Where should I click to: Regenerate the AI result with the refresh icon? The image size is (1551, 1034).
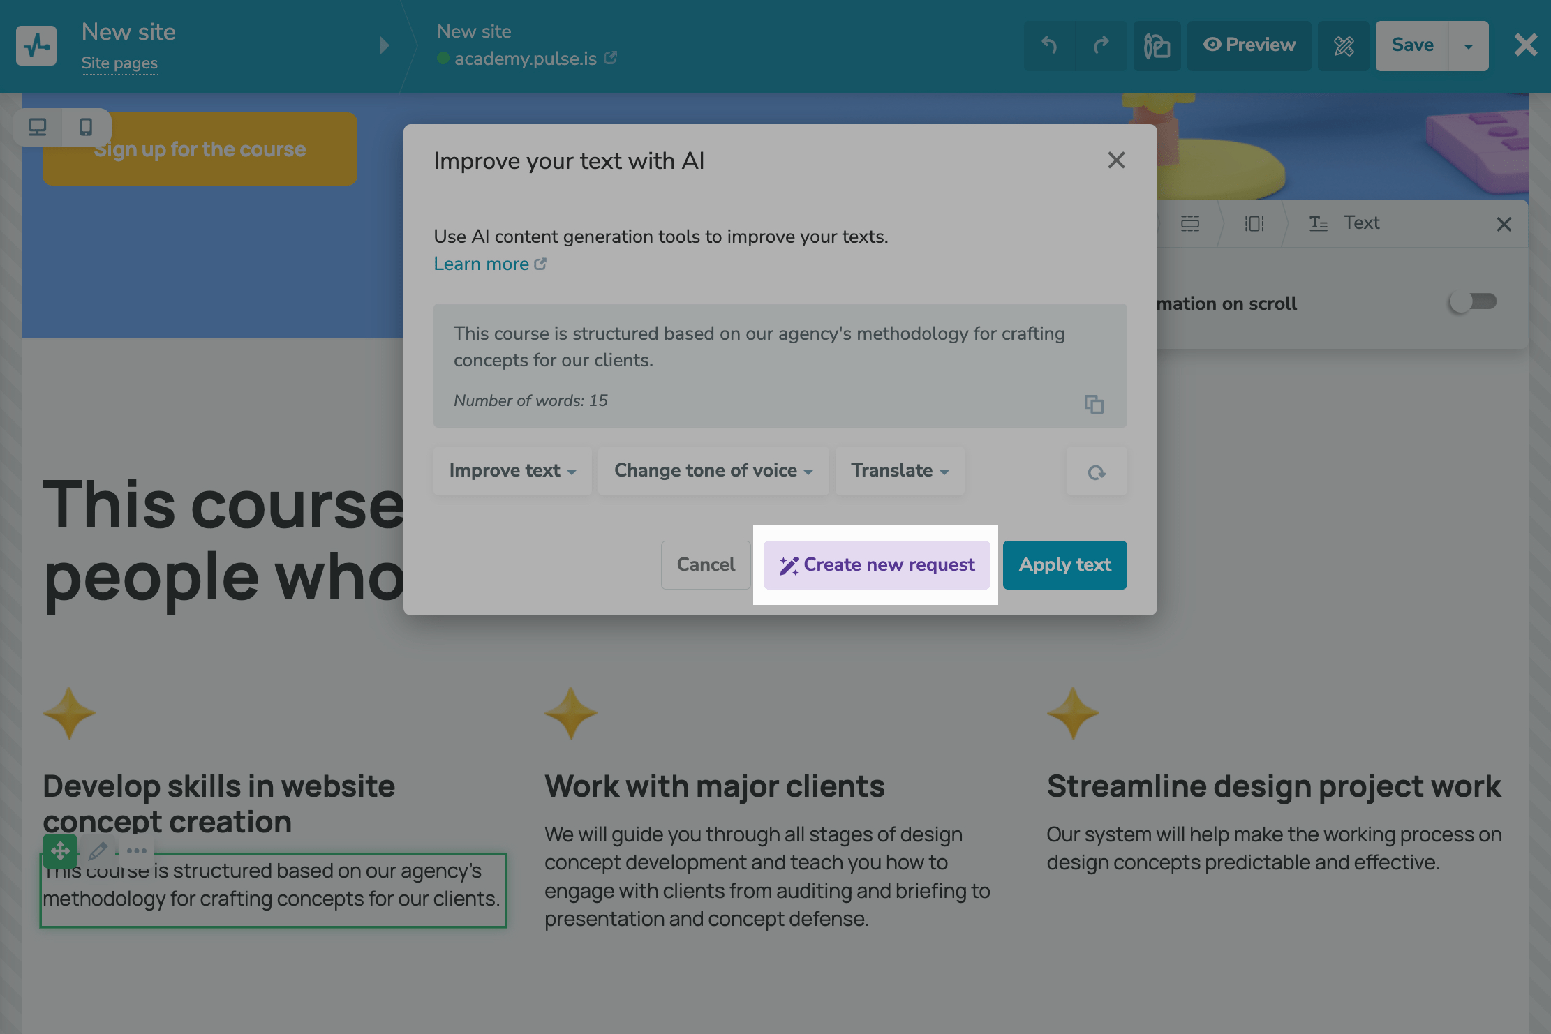pyautogui.click(x=1096, y=472)
